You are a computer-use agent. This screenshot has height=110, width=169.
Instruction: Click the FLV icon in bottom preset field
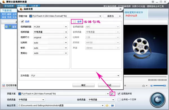pos(20,94)
